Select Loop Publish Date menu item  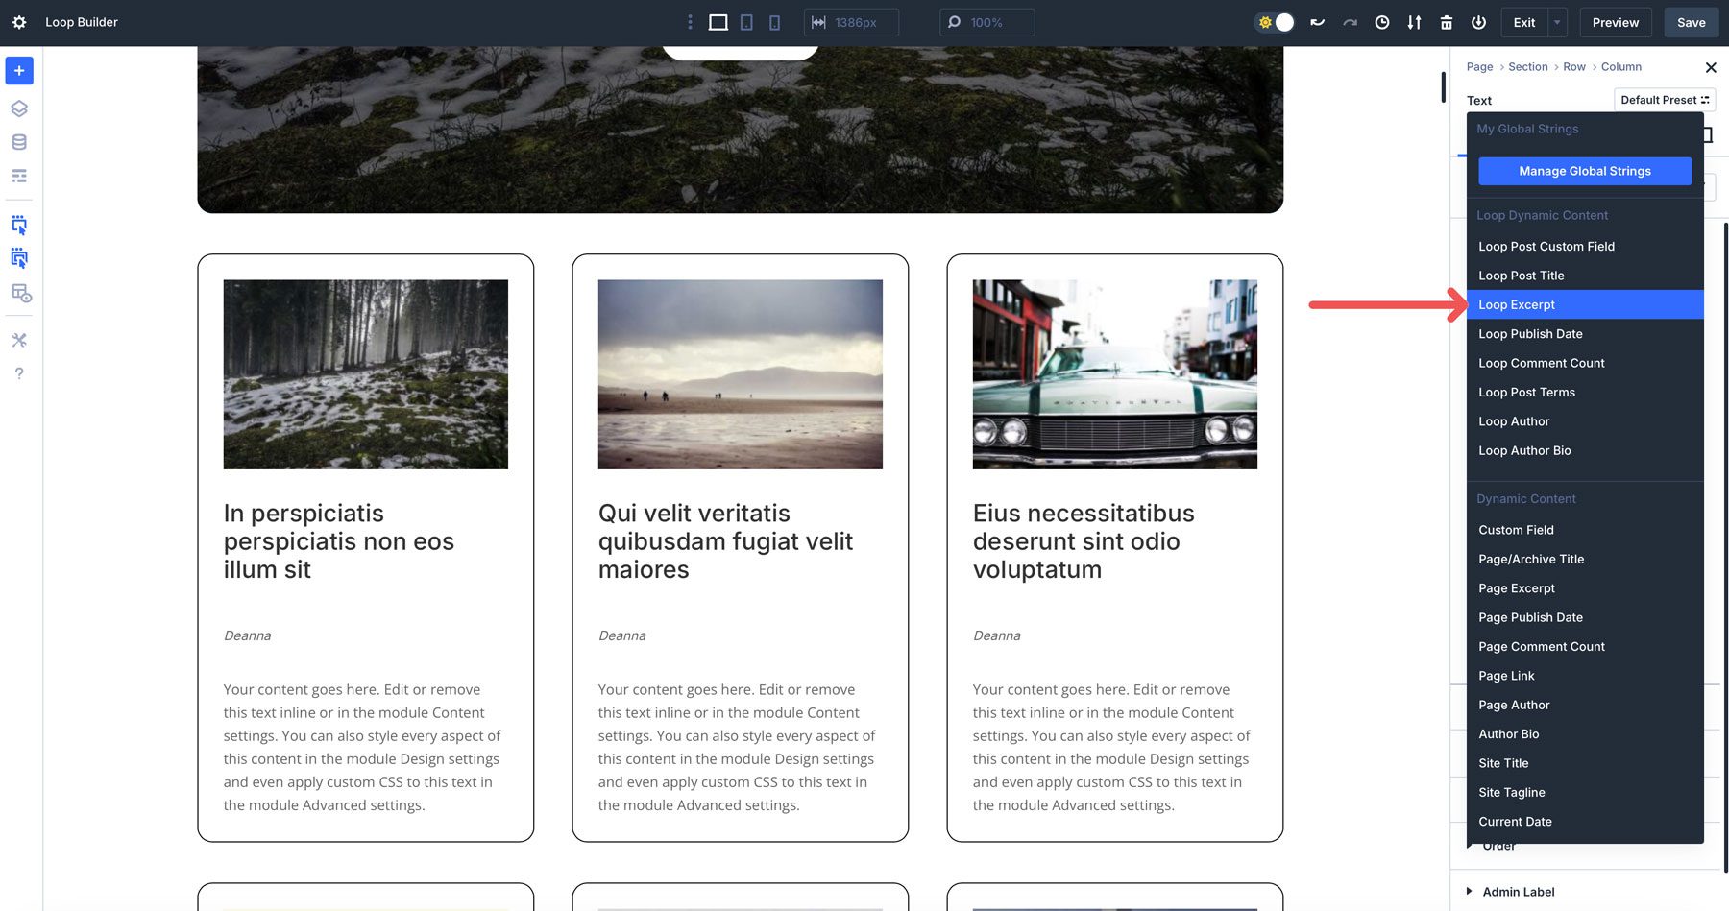(x=1530, y=333)
